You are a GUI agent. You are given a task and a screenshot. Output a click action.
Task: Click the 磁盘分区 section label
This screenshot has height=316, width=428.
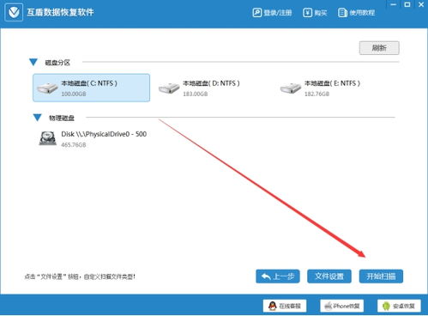[57, 63]
